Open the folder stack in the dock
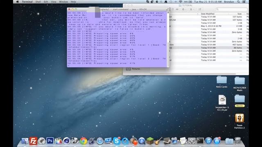262x147 pixels. (229, 141)
